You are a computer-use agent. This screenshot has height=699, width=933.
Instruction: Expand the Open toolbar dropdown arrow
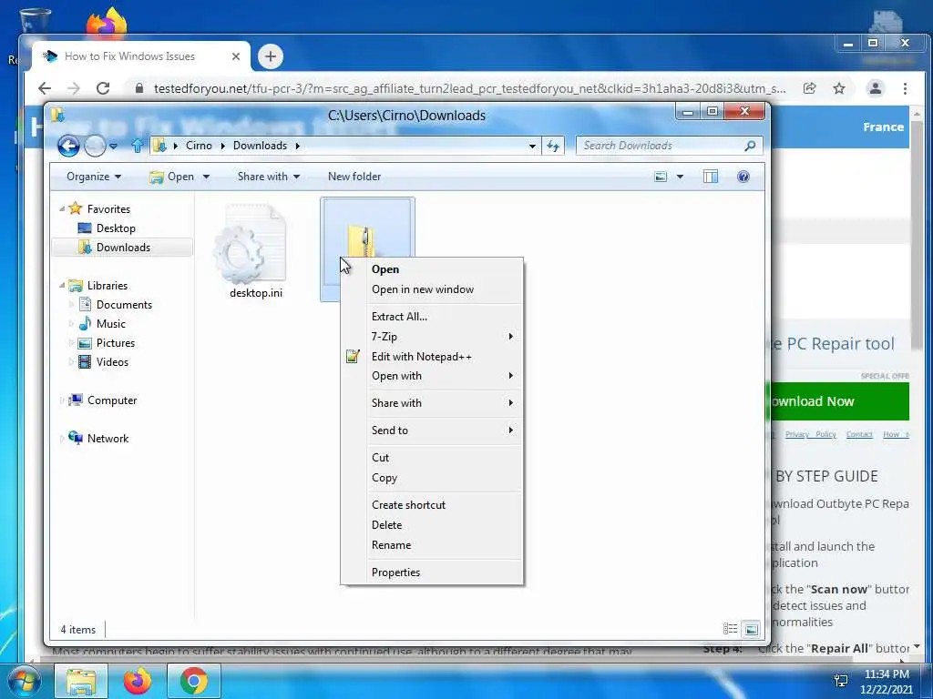click(x=207, y=177)
